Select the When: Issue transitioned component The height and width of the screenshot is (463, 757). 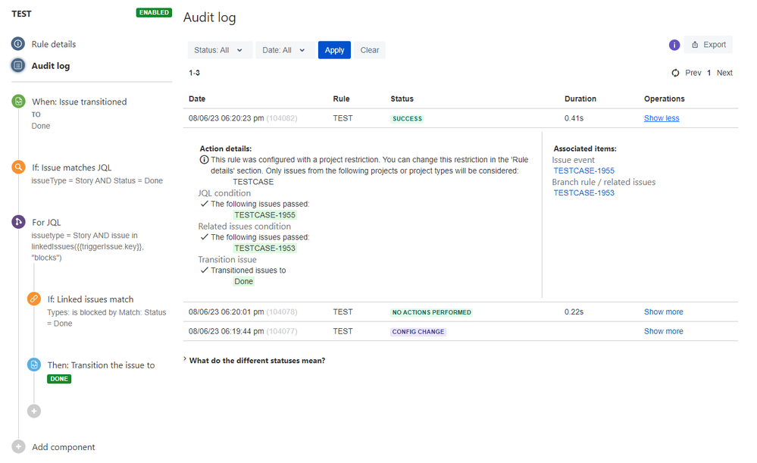pos(79,102)
